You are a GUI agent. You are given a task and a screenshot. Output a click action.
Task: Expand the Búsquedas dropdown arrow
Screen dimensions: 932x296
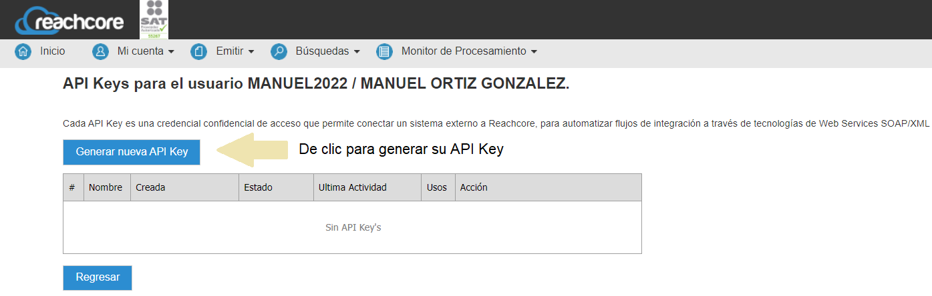[357, 52]
